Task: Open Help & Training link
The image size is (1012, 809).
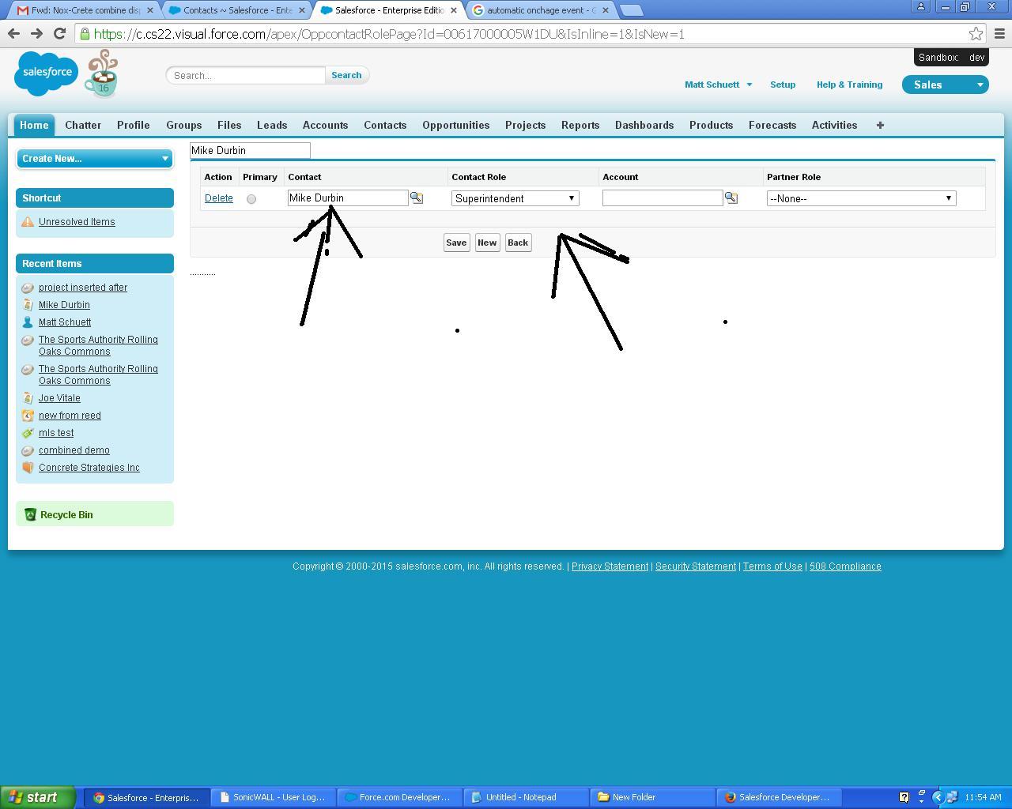Action: click(x=849, y=85)
